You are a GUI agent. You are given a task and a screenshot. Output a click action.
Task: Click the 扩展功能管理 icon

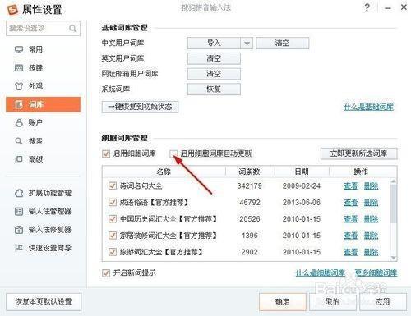(19, 193)
